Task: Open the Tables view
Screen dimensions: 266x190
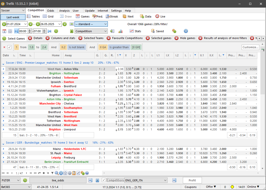Action: (x=34, y=16)
